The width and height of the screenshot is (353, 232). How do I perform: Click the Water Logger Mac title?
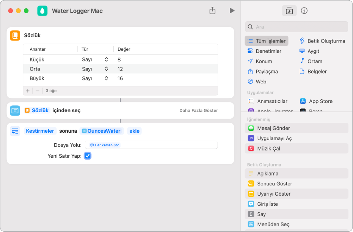(x=77, y=11)
